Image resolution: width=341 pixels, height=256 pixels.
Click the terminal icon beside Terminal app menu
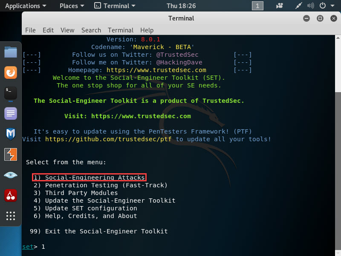point(97,6)
